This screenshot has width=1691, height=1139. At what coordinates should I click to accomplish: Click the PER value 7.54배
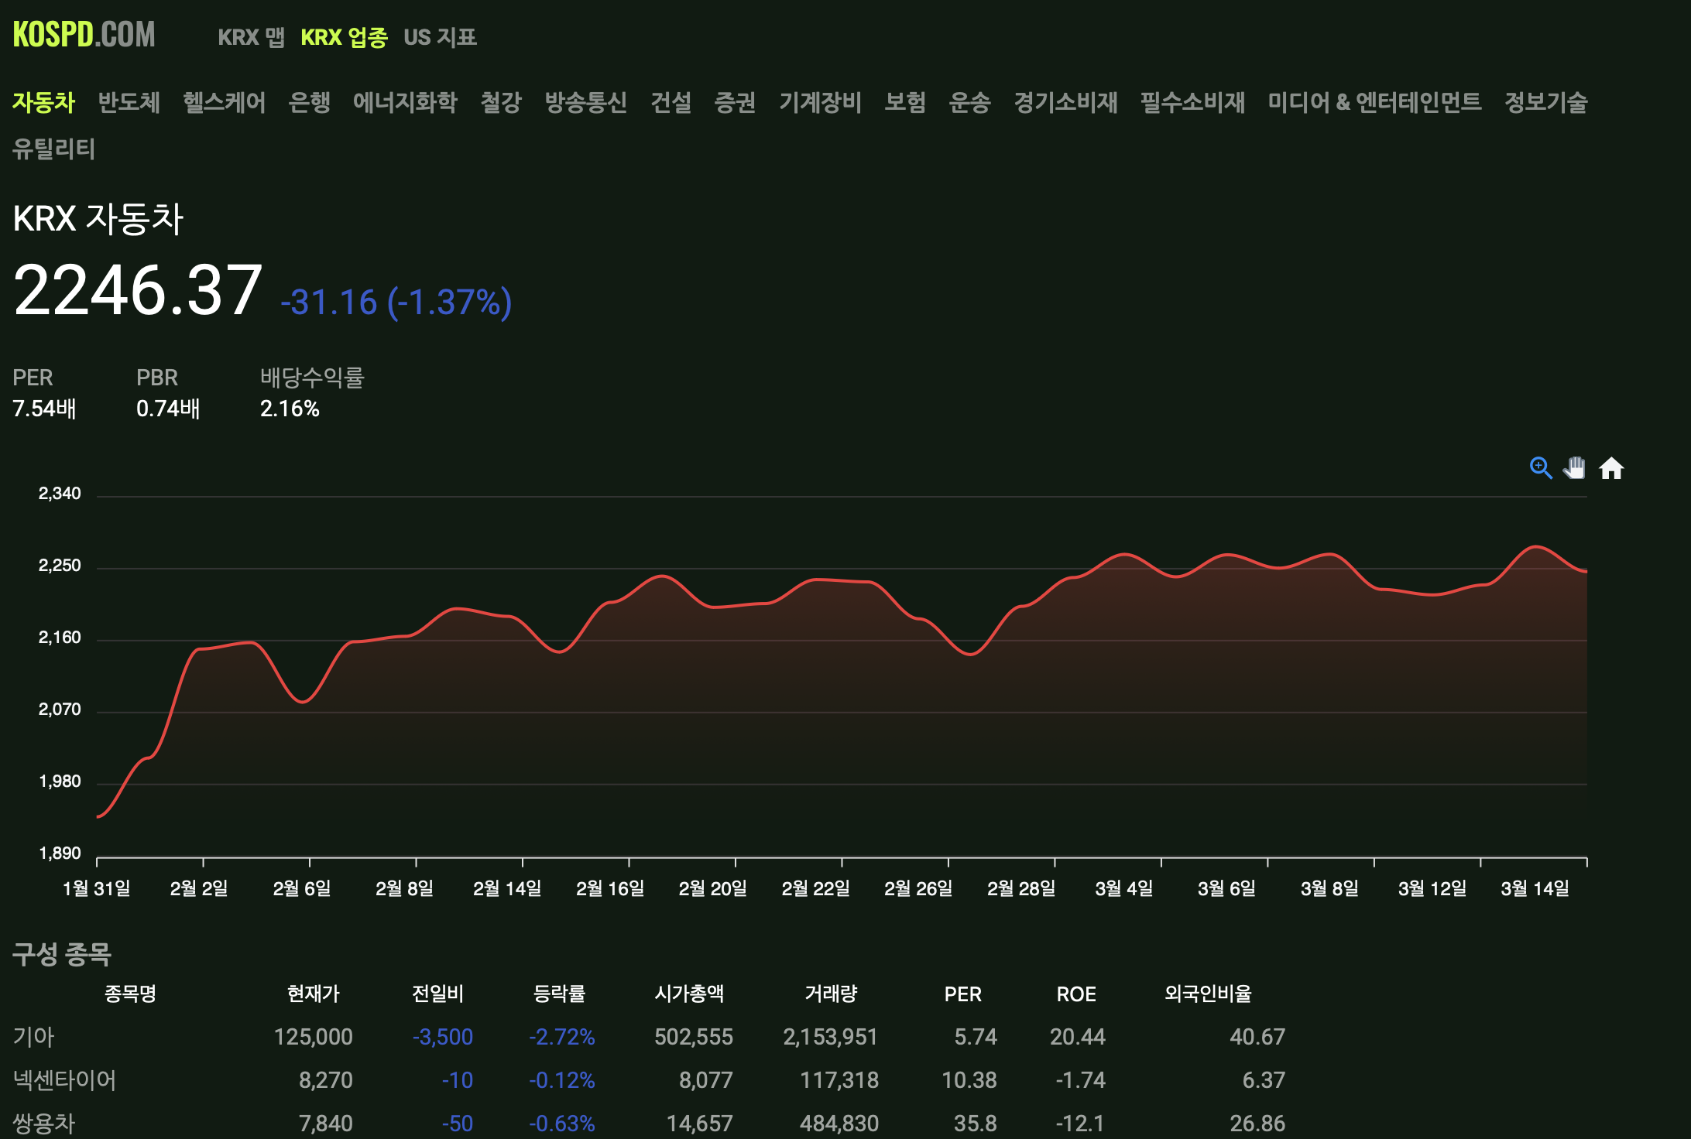pos(44,409)
